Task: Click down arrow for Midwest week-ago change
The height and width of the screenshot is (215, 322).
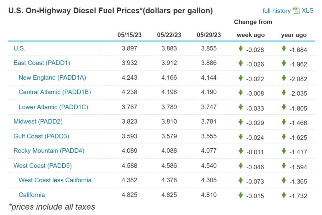Action: click(241, 122)
